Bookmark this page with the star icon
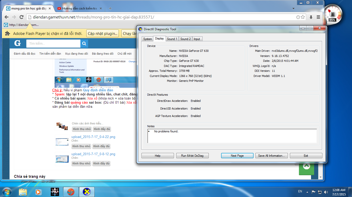 click(x=303, y=17)
